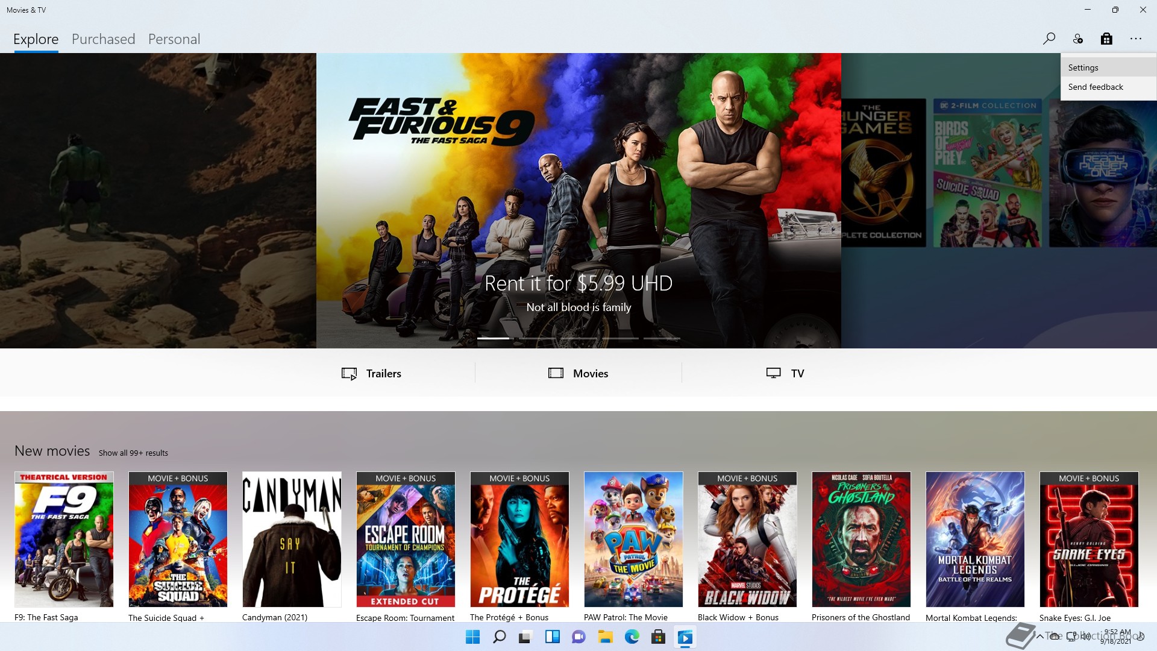Toggle the three-dots more options button

[x=1136, y=39]
